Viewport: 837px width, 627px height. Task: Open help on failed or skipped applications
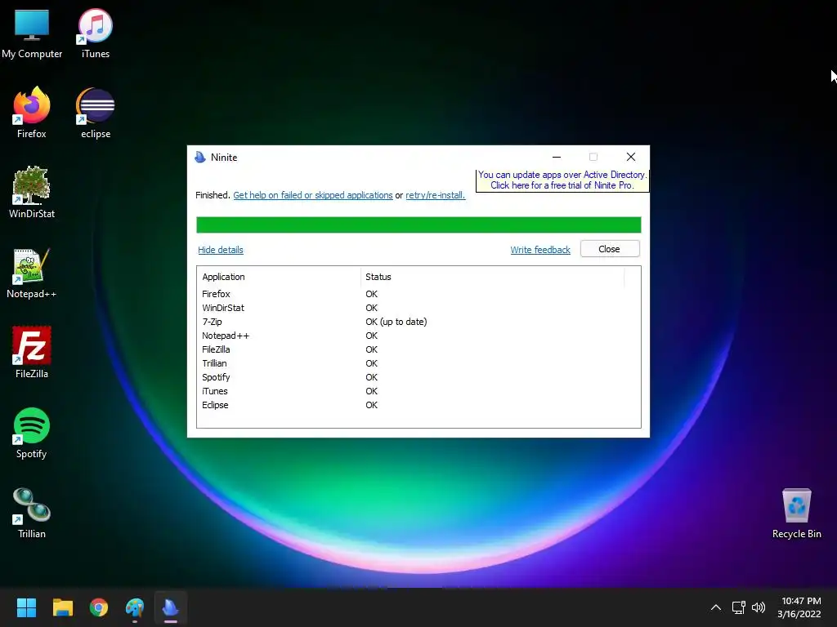(313, 195)
